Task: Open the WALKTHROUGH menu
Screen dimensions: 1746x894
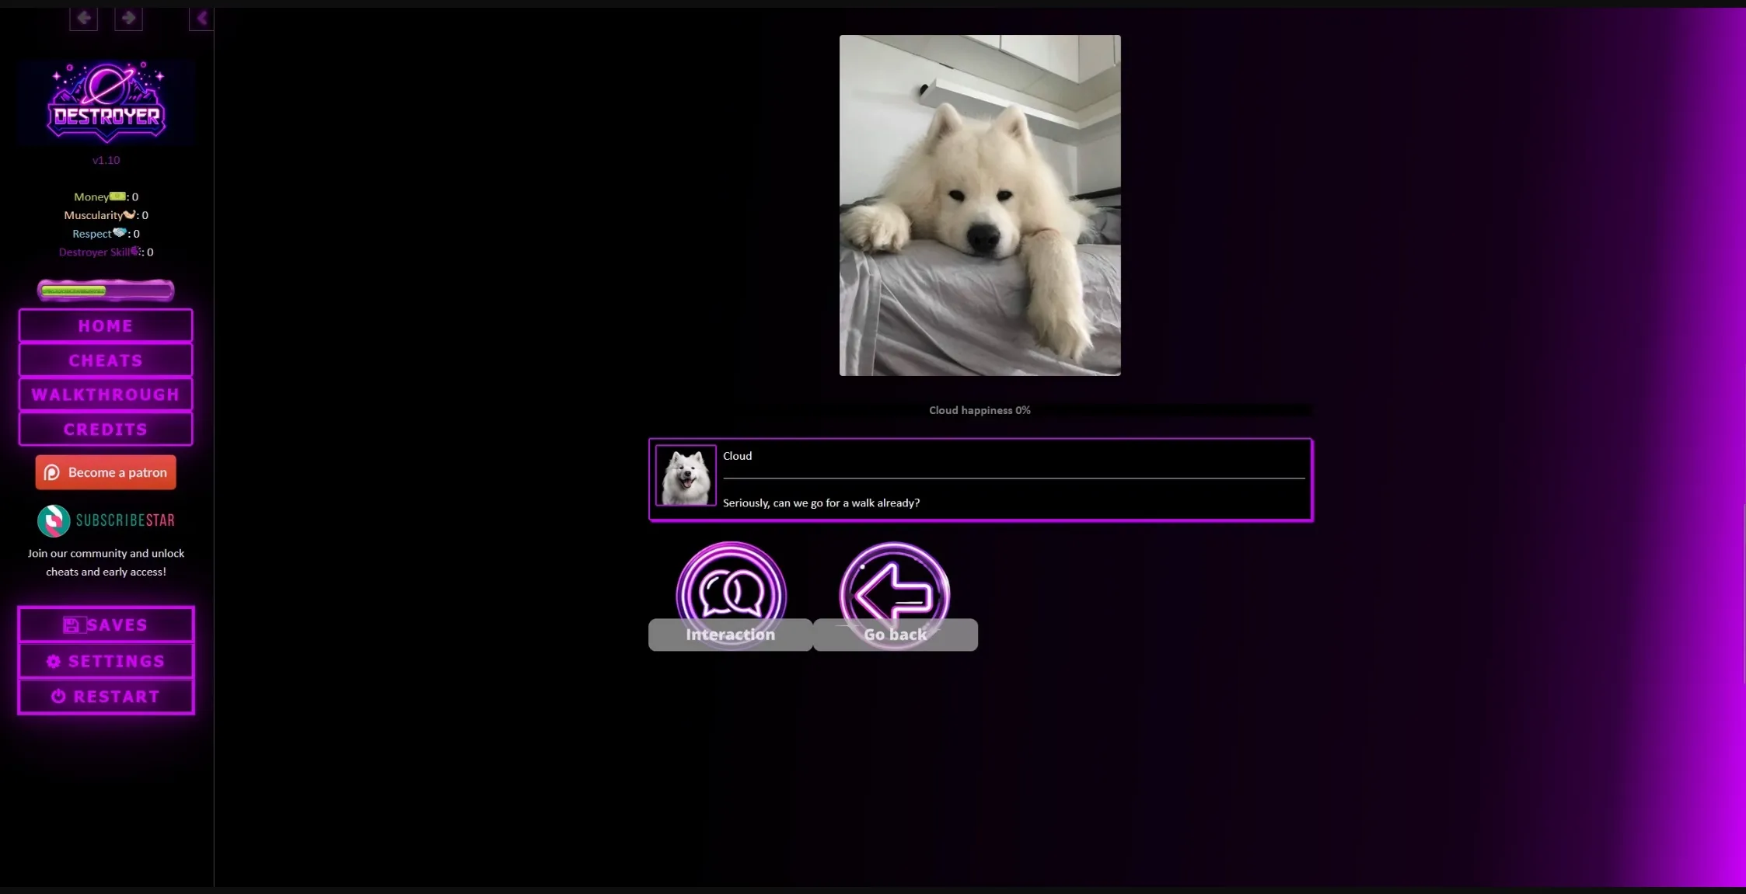Action: (x=106, y=395)
